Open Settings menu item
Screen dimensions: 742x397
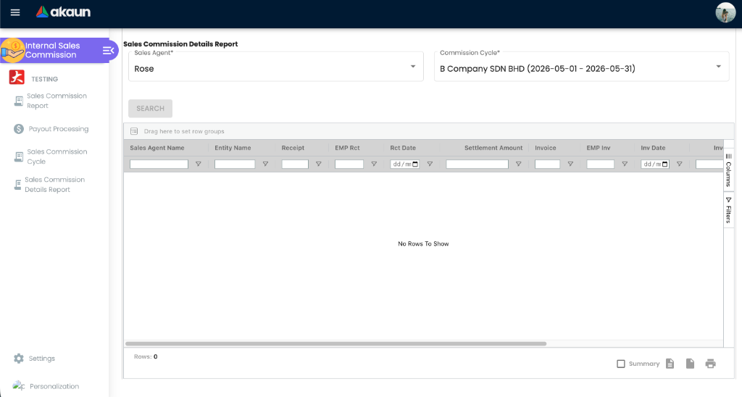click(41, 358)
